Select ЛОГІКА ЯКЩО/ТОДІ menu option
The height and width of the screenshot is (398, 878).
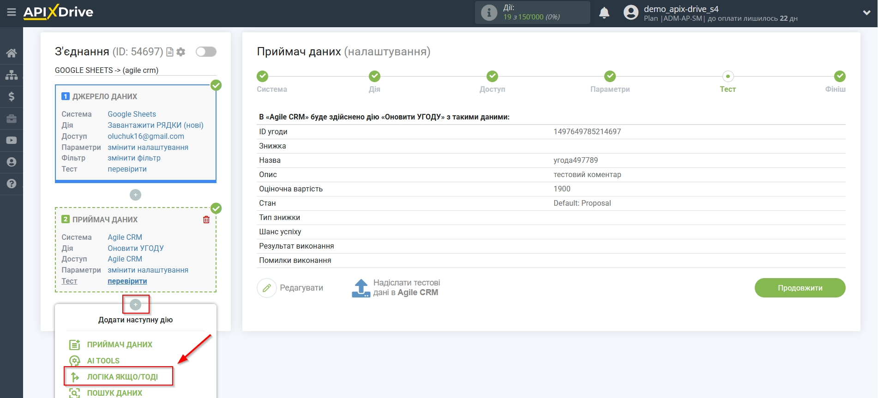tap(122, 377)
